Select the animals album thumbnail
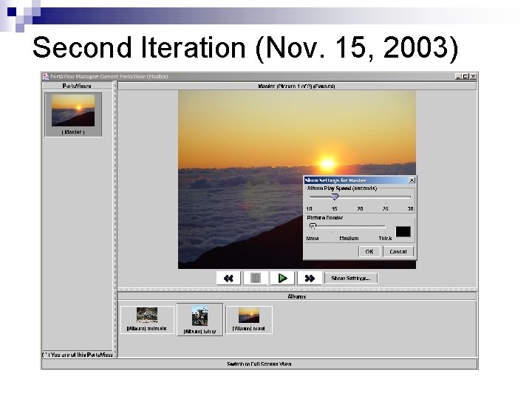 point(147,320)
